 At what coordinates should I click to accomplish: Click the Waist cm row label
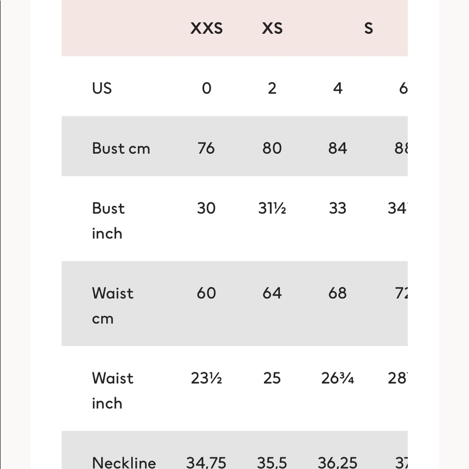113,306
